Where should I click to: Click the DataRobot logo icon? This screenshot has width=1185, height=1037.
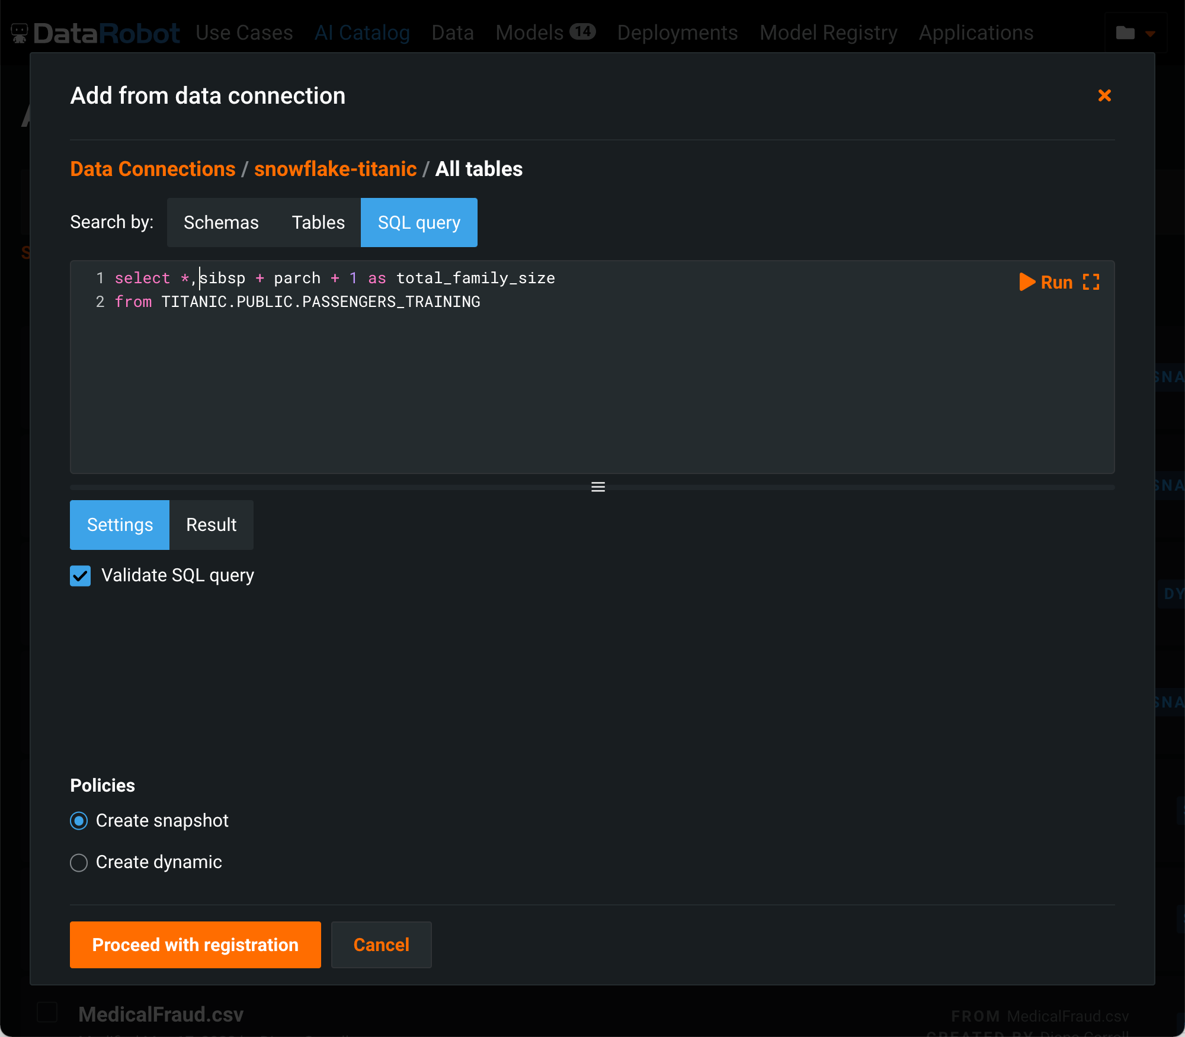[20, 33]
